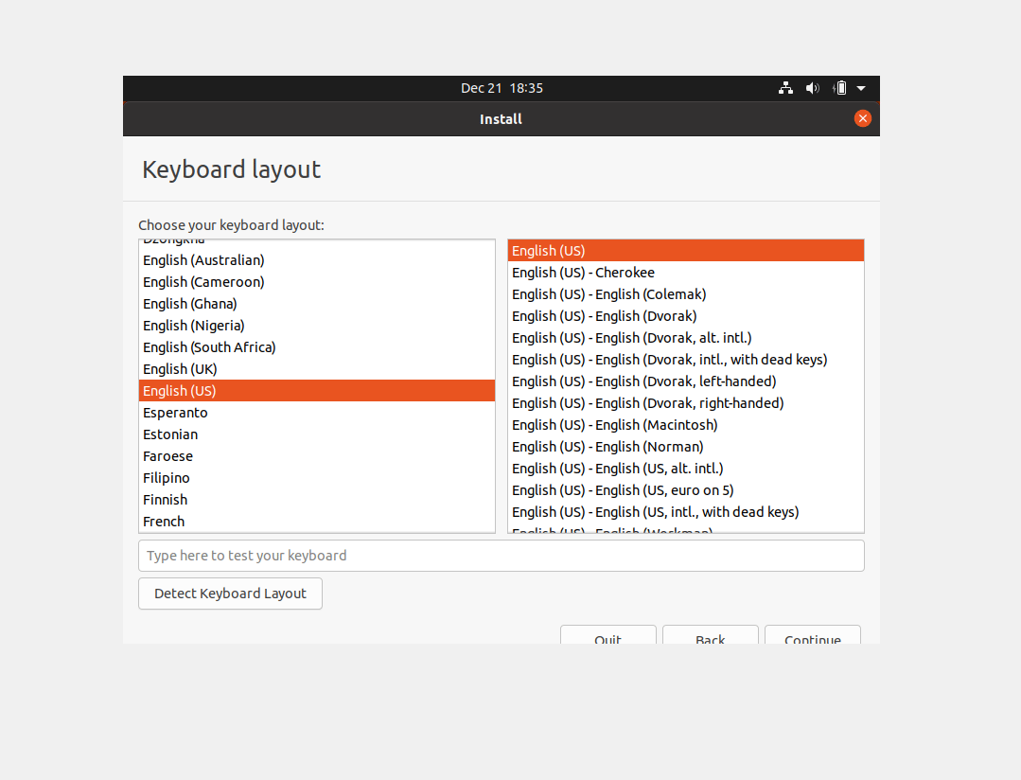The width and height of the screenshot is (1021, 780).
Task: Click the Back button
Action: coord(711,635)
